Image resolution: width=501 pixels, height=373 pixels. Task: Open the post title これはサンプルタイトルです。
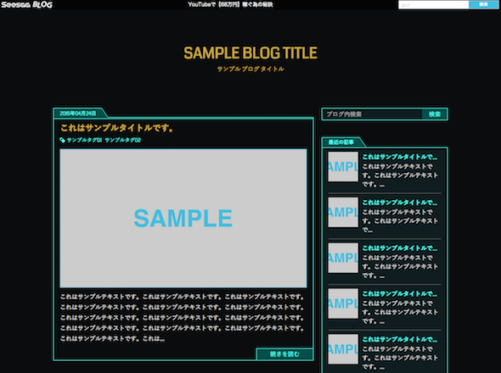[x=117, y=128]
